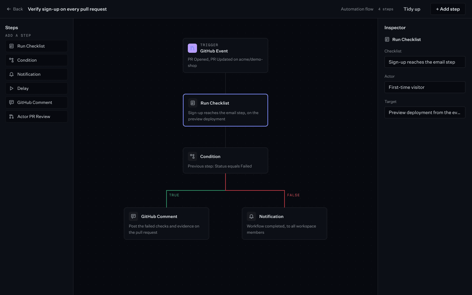472x295 pixels.
Task: Click Actor PR Review icon in Steps sidebar
Action: (x=11, y=117)
